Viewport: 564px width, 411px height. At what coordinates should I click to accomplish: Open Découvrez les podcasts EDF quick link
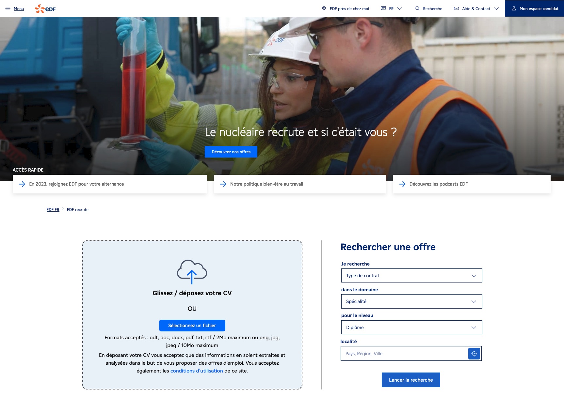click(438, 184)
